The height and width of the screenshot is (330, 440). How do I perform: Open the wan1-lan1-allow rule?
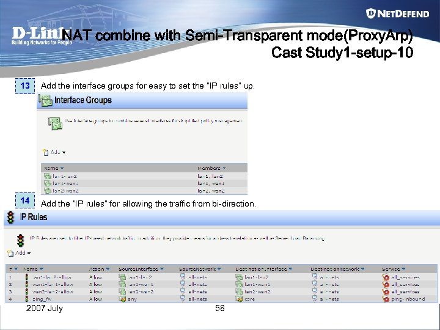[x=53, y=284]
